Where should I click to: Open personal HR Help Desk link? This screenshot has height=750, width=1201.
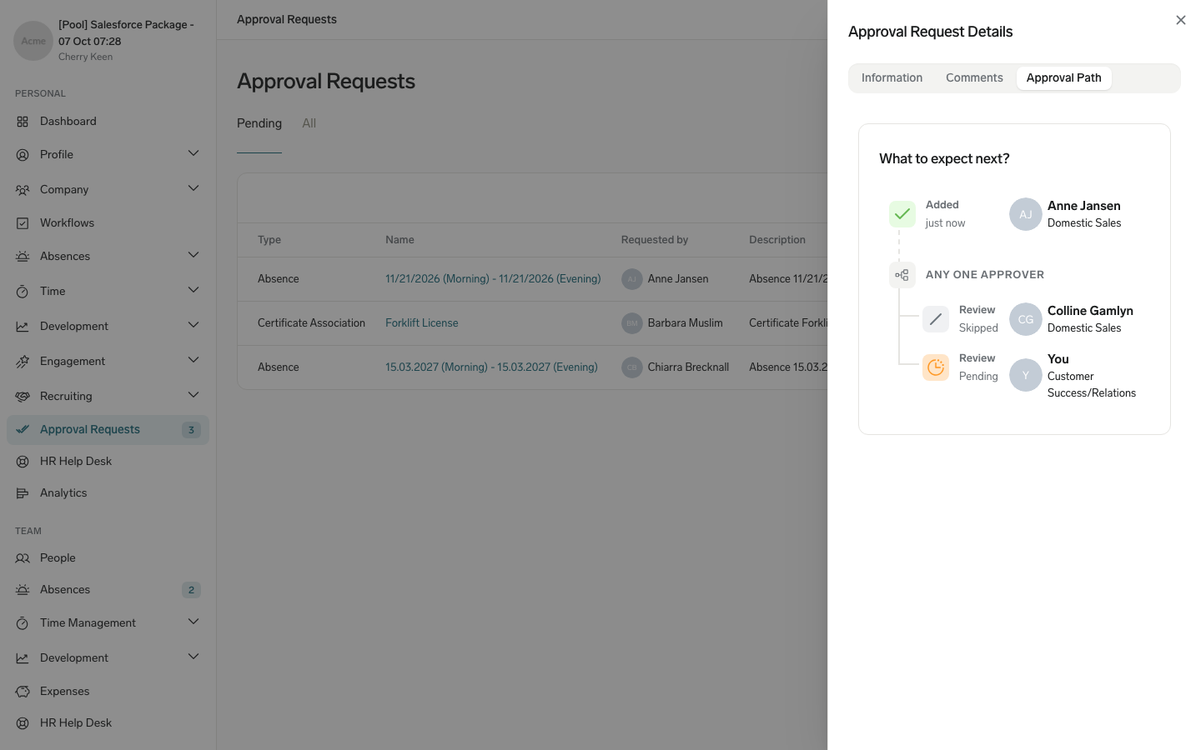coord(108,462)
